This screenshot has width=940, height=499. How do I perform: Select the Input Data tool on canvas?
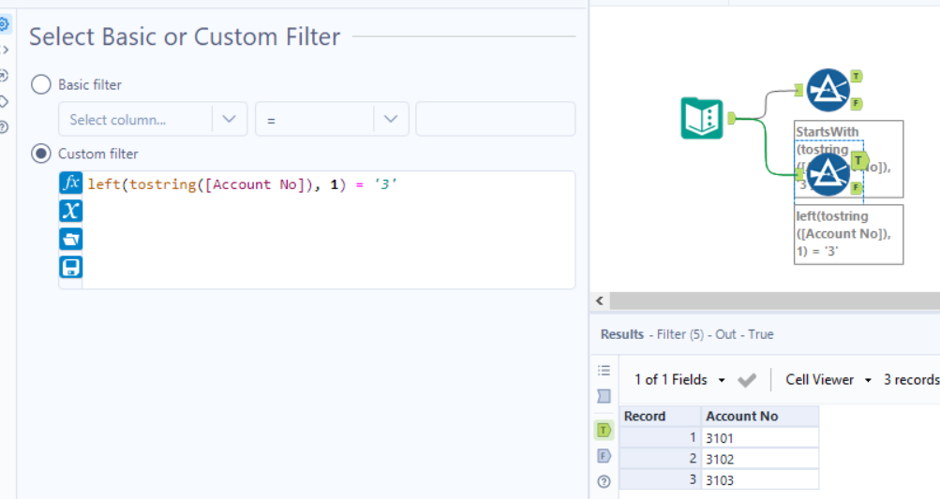pos(701,118)
